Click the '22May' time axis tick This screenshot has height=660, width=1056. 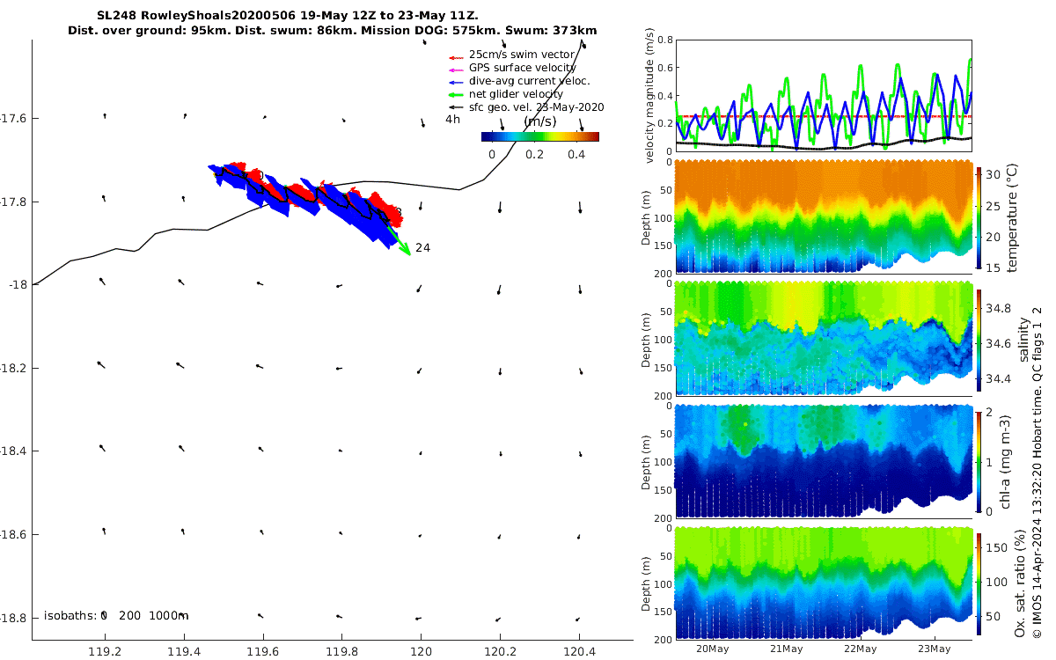(x=861, y=649)
